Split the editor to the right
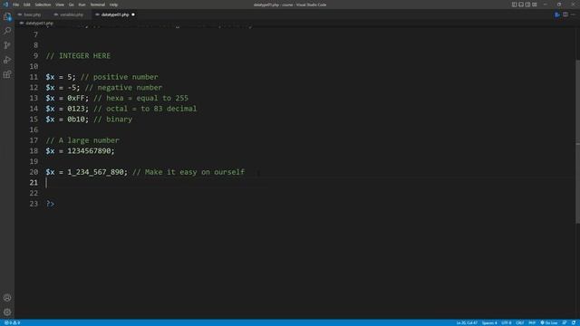Image resolution: width=580 pixels, height=326 pixels. click(x=565, y=14)
